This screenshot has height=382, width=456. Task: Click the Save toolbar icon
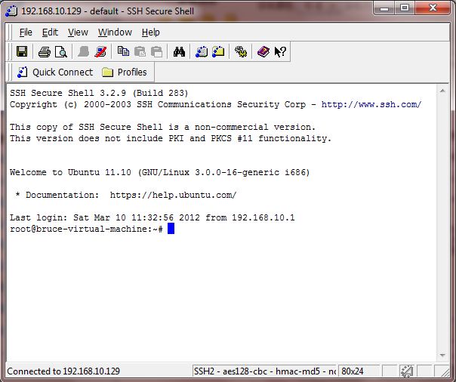click(x=22, y=52)
